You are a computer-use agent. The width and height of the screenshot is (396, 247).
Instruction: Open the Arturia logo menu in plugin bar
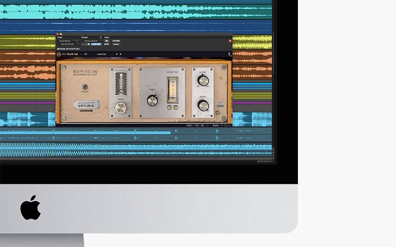[59, 54]
